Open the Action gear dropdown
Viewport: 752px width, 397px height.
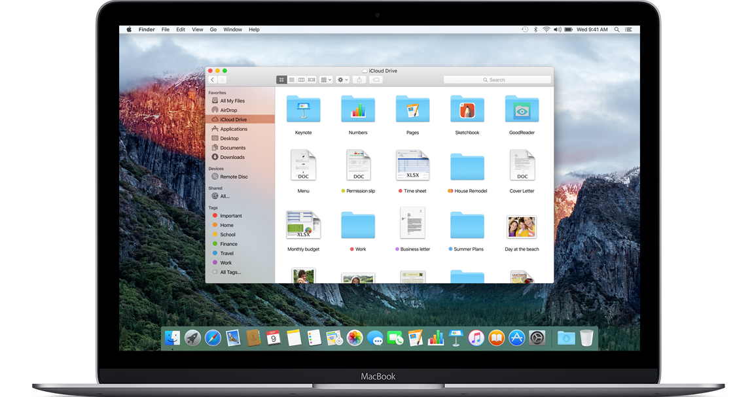coord(342,80)
